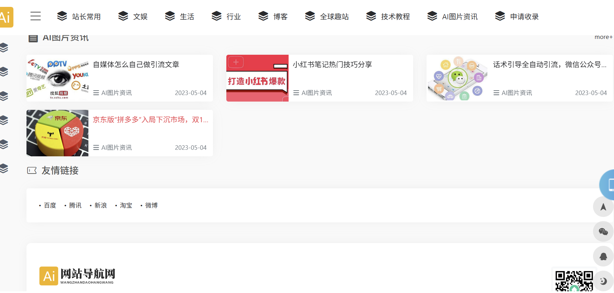Image resolution: width=614 pixels, height=293 pixels.
Task: Click the footer QR code image
Action: pos(574,281)
